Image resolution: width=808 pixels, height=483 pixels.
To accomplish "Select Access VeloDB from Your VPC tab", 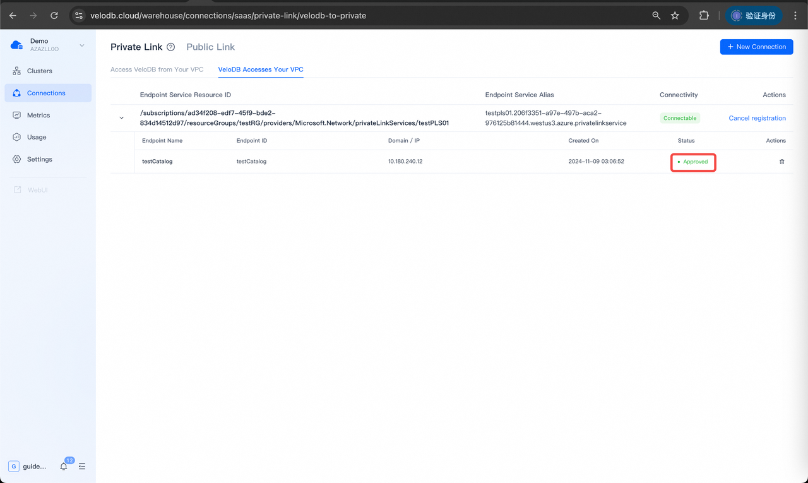I will coord(157,69).
